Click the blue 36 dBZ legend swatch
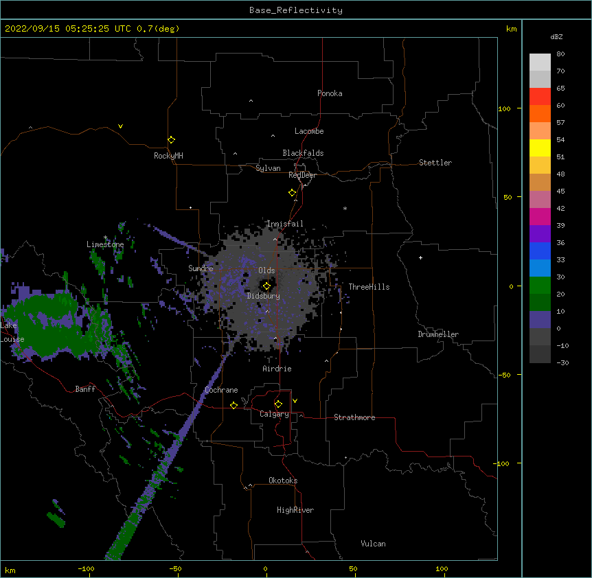592x578 pixels. pos(540,251)
